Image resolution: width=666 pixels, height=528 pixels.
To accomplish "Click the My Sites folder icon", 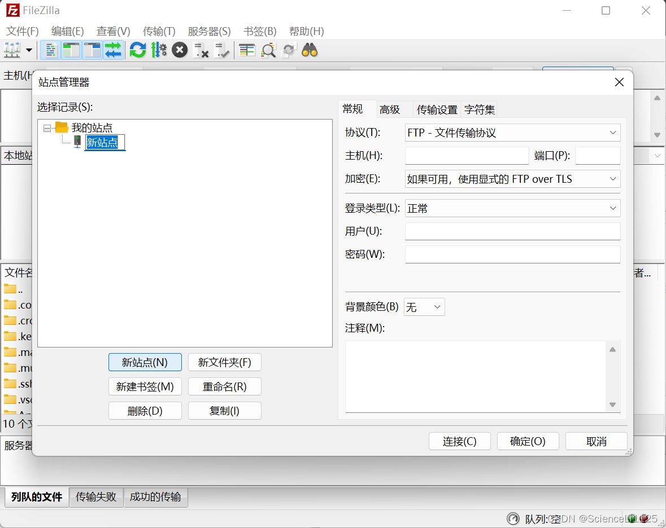I will (x=62, y=127).
